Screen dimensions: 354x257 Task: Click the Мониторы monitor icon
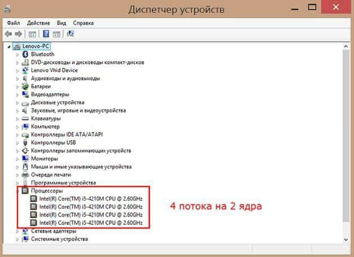coord(25,159)
